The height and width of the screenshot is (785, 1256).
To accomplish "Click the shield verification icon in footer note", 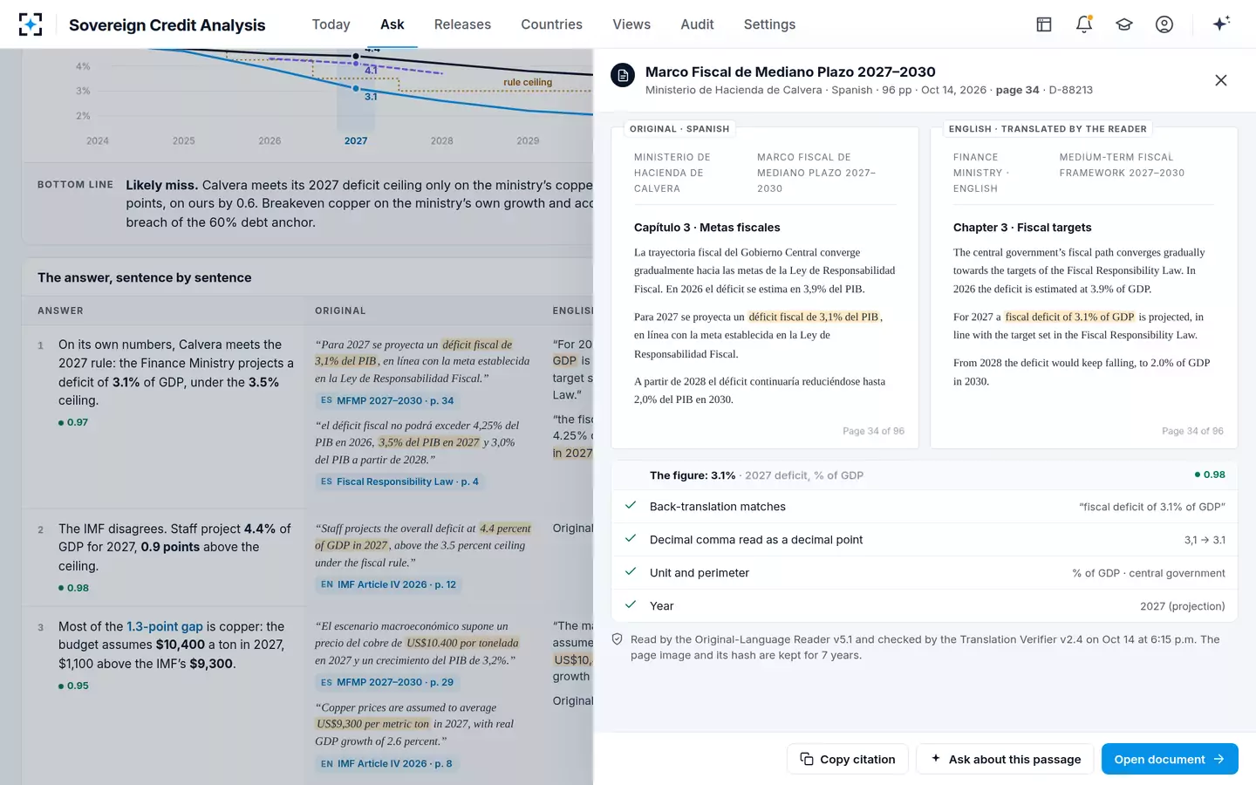I will [618, 639].
